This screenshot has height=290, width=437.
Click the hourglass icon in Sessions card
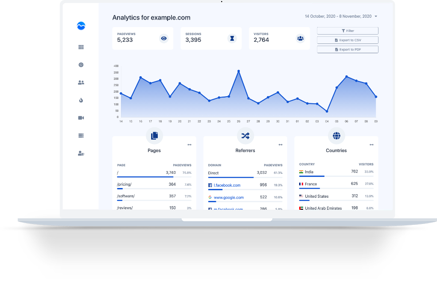pyautogui.click(x=232, y=39)
